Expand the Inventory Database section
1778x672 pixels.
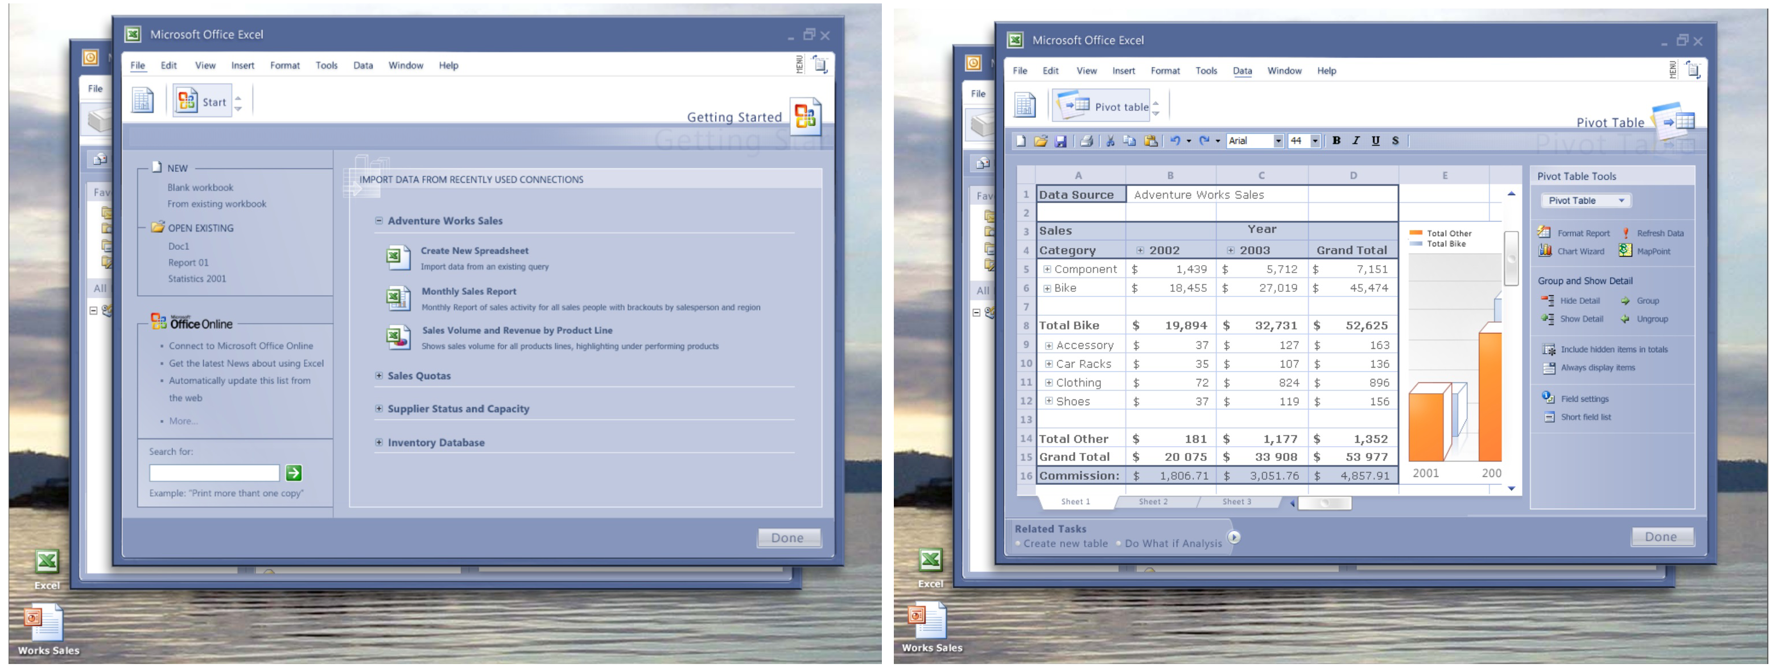tap(379, 442)
